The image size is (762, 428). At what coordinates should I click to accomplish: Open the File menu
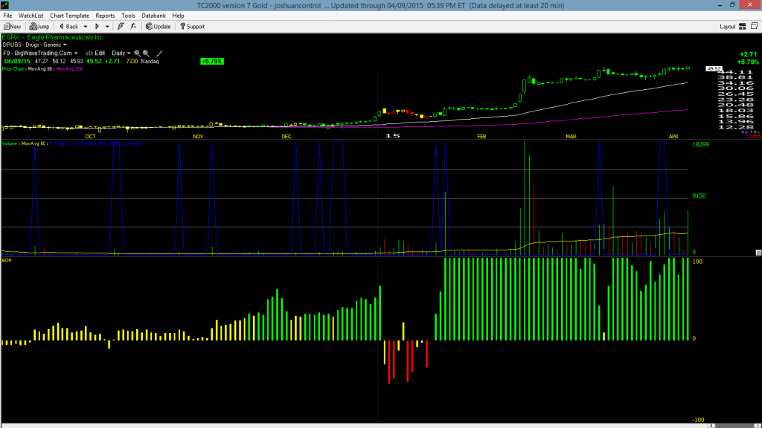click(x=7, y=16)
